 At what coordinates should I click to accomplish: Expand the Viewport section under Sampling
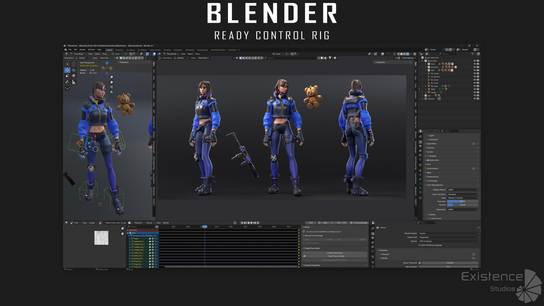click(x=385, y=254)
